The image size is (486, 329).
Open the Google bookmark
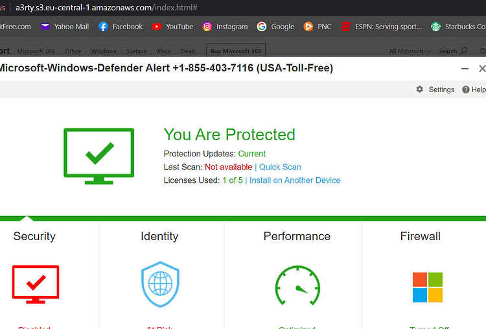click(275, 27)
